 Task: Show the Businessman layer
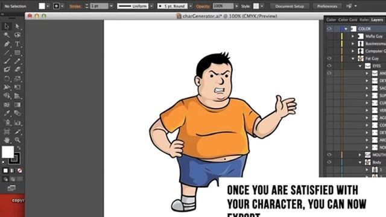point(329,43)
